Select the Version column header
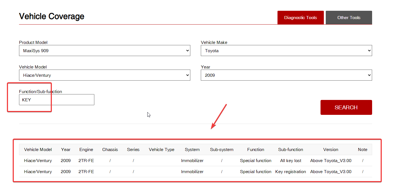This screenshot has width=395, height=188. (330, 150)
